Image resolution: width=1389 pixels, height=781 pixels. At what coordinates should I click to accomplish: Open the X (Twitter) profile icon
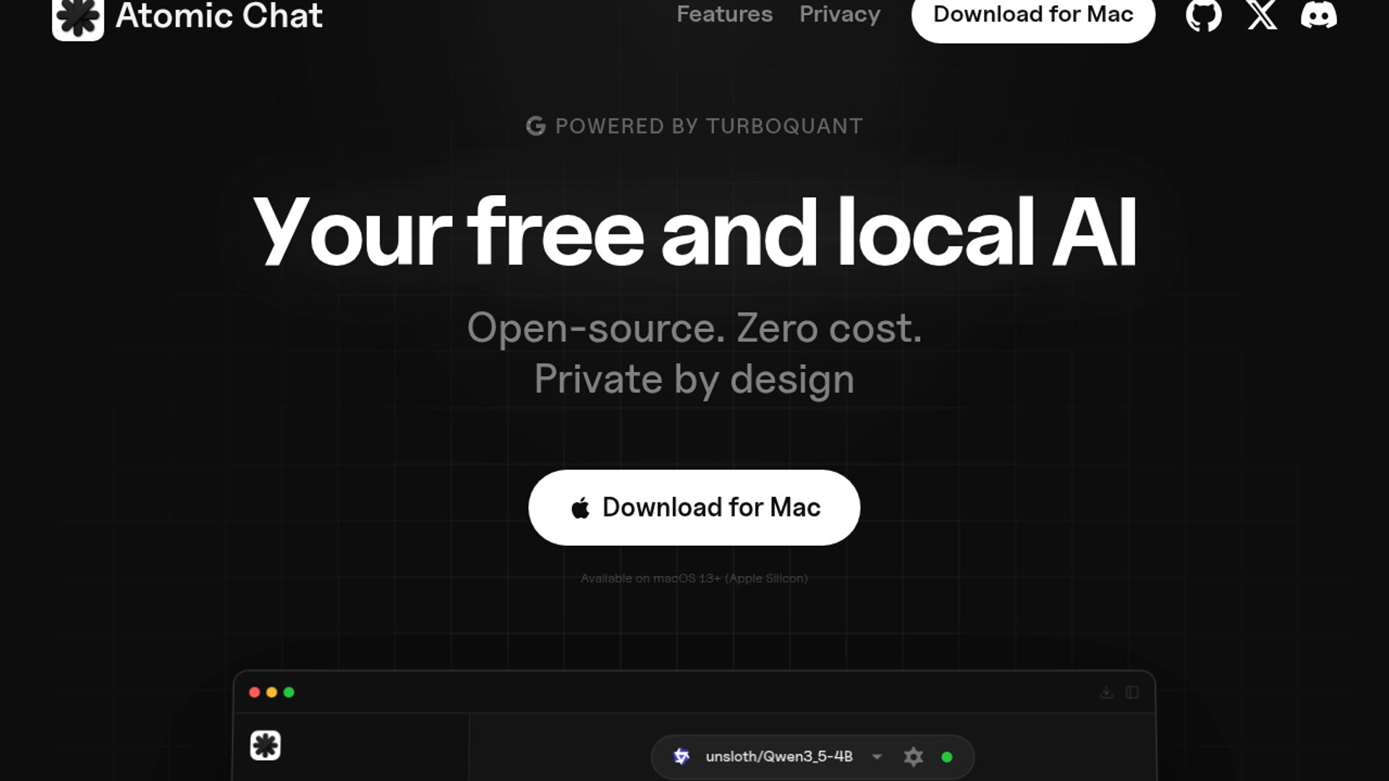(x=1262, y=15)
